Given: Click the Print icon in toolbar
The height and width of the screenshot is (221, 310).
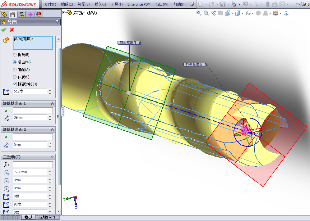Looking at the screenshot, I should (x=234, y=4).
